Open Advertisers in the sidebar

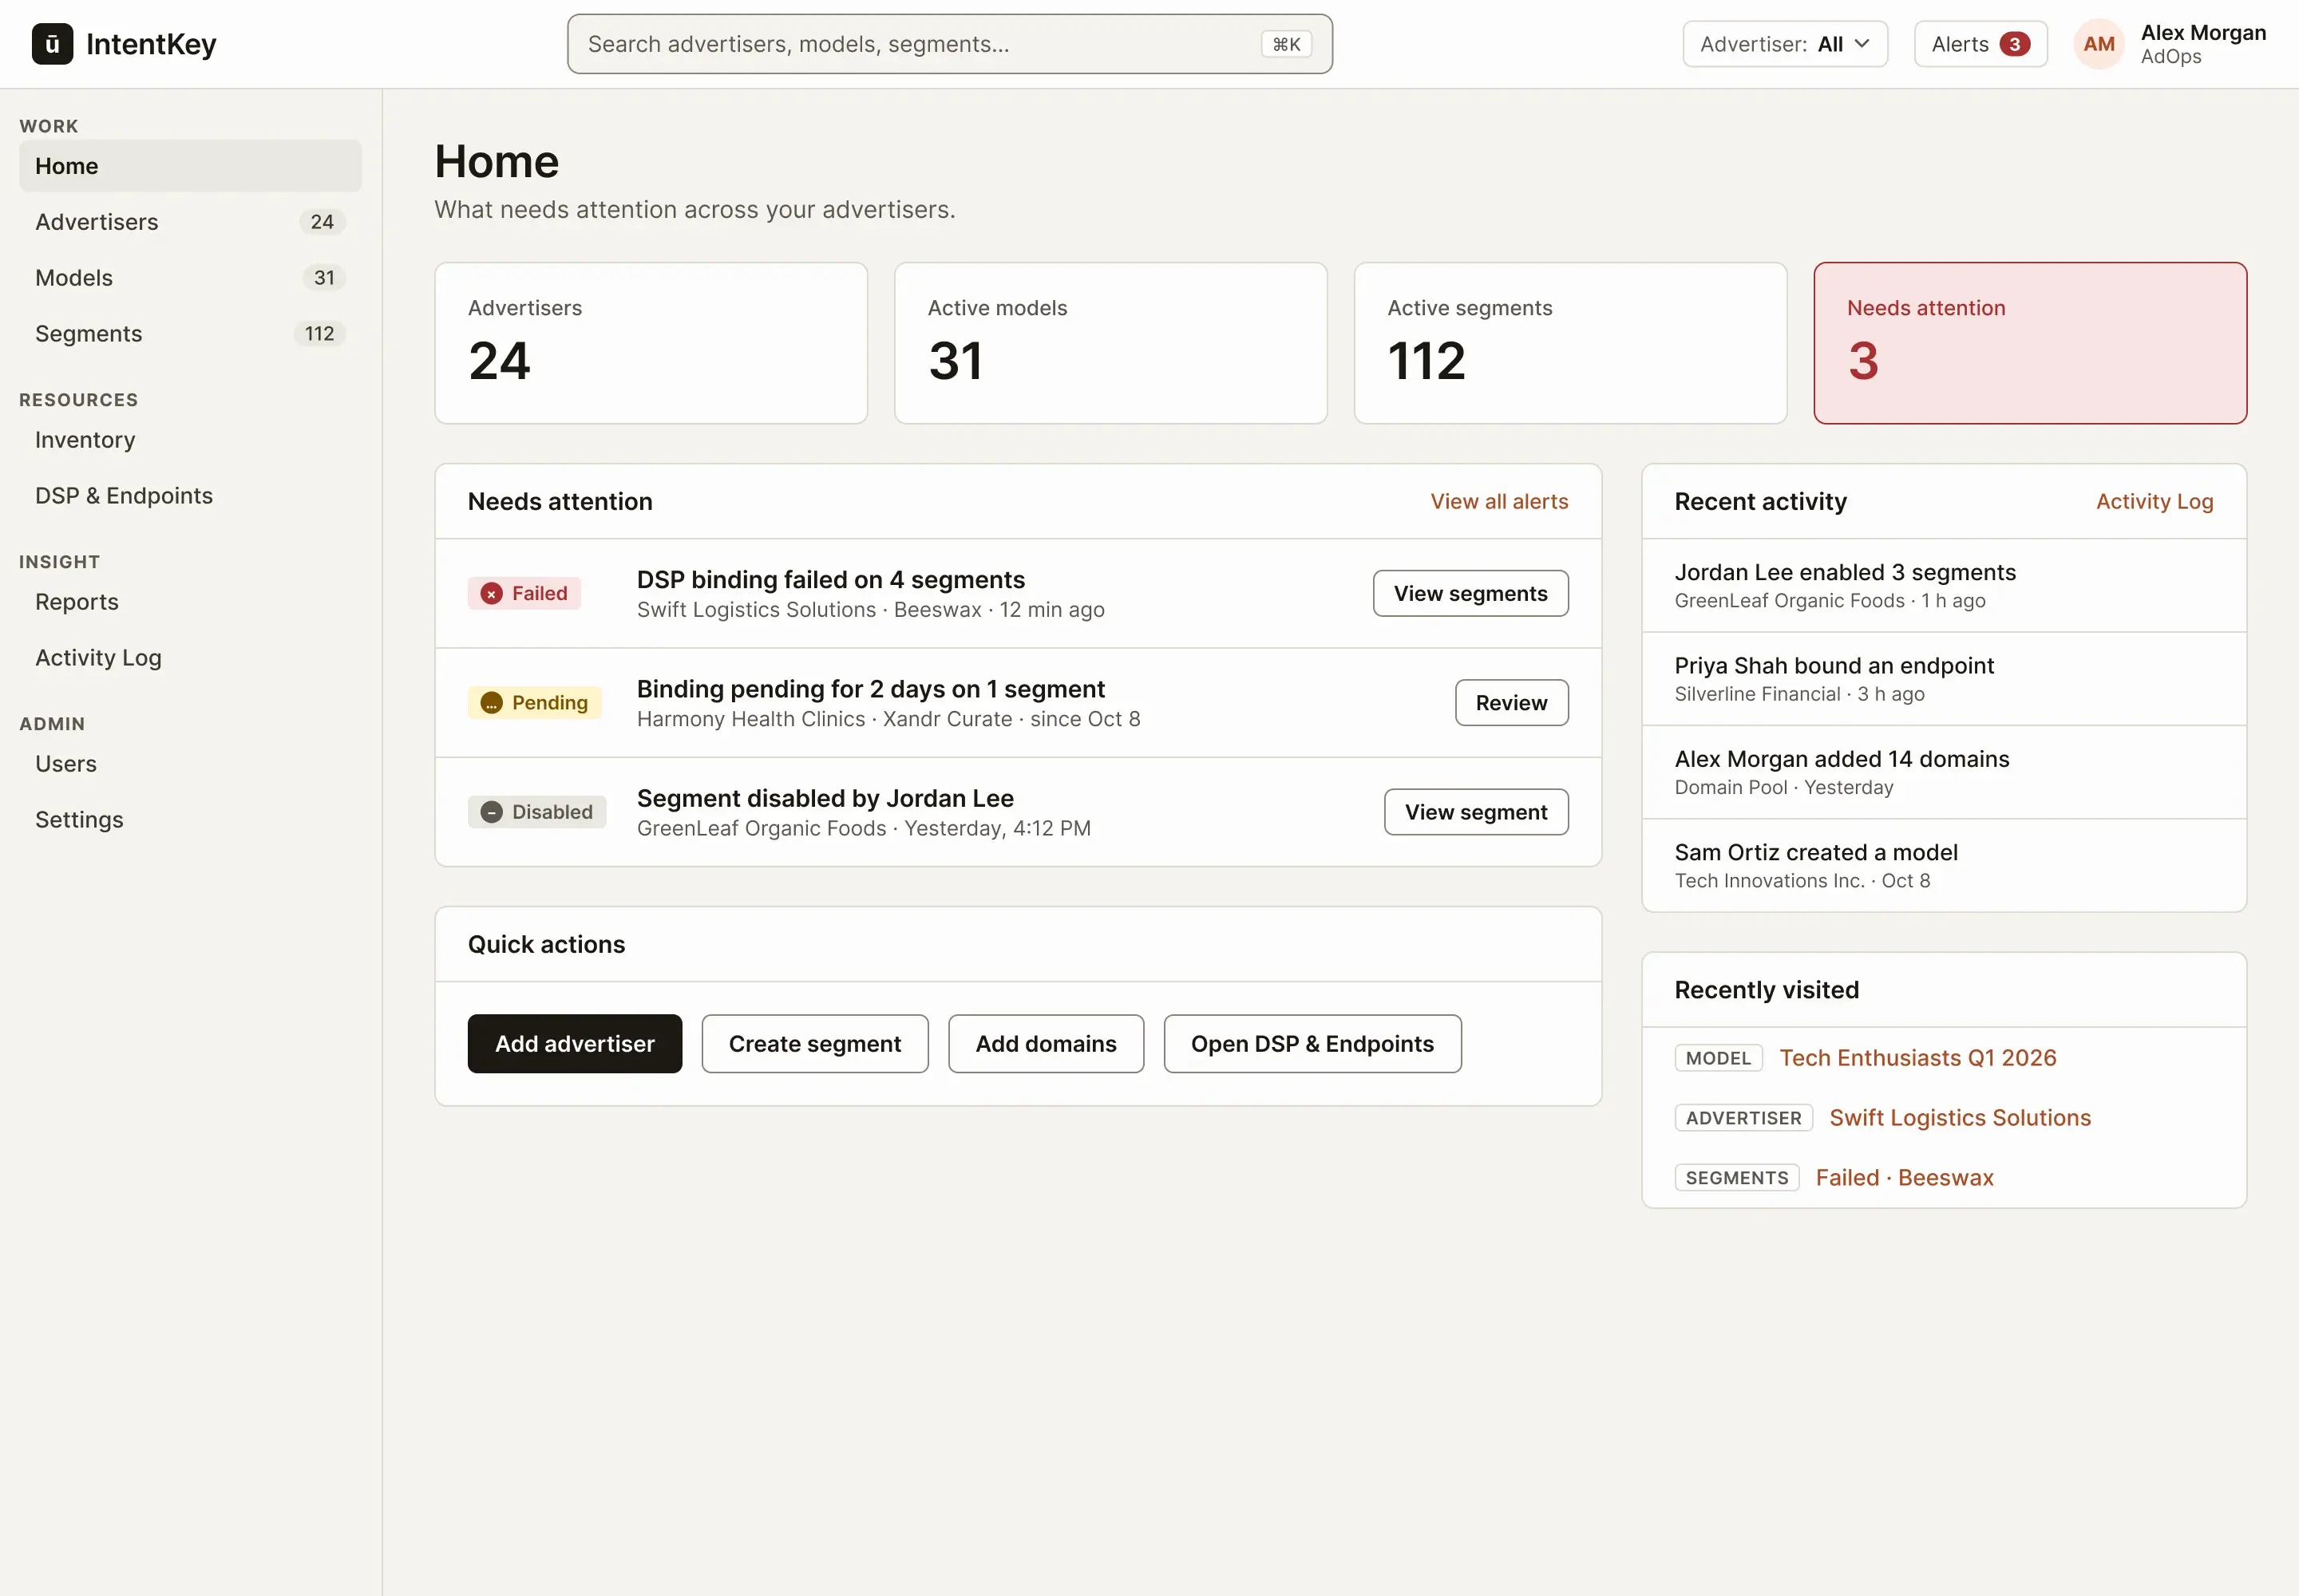pos(190,222)
